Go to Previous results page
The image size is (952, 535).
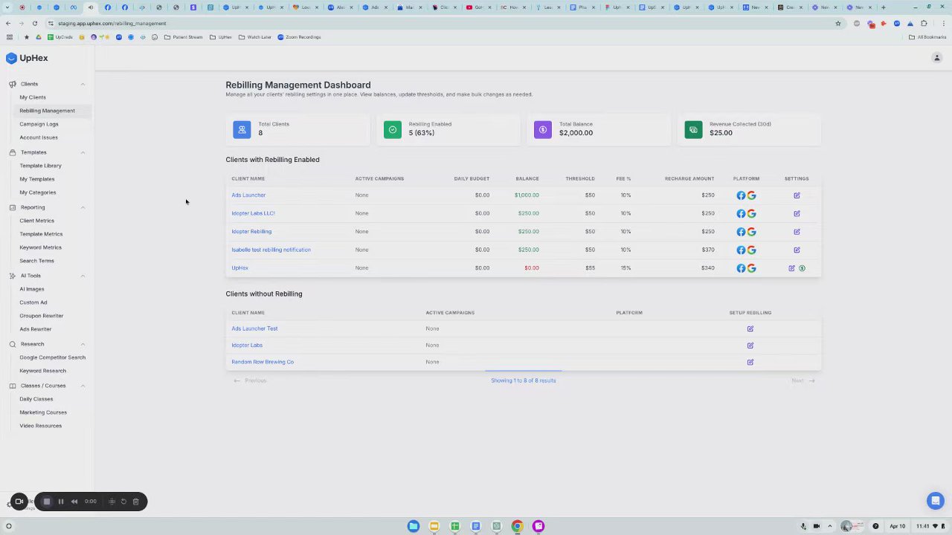(250, 380)
